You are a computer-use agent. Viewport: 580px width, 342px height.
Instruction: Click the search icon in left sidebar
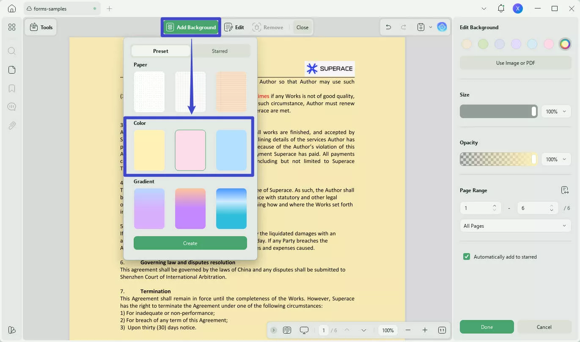12,51
